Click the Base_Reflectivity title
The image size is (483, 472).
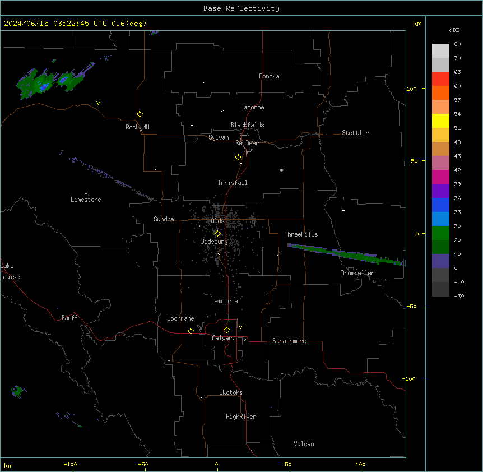click(x=241, y=8)
